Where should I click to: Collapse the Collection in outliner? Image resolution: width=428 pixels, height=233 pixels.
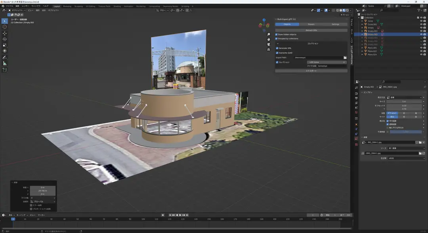[x=359, y=18]
